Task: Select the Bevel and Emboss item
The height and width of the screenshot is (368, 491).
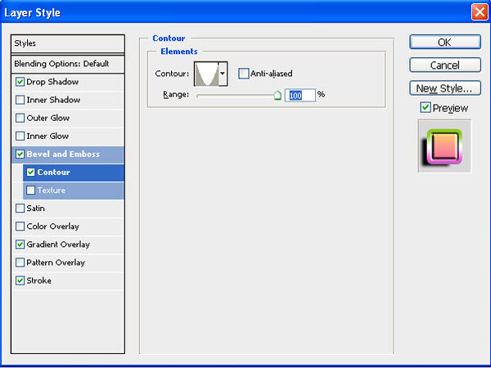Action: (x=62, y=155)
